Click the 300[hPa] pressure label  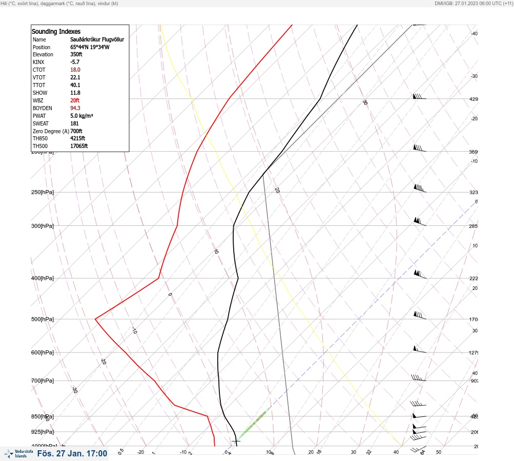(43, 226)
